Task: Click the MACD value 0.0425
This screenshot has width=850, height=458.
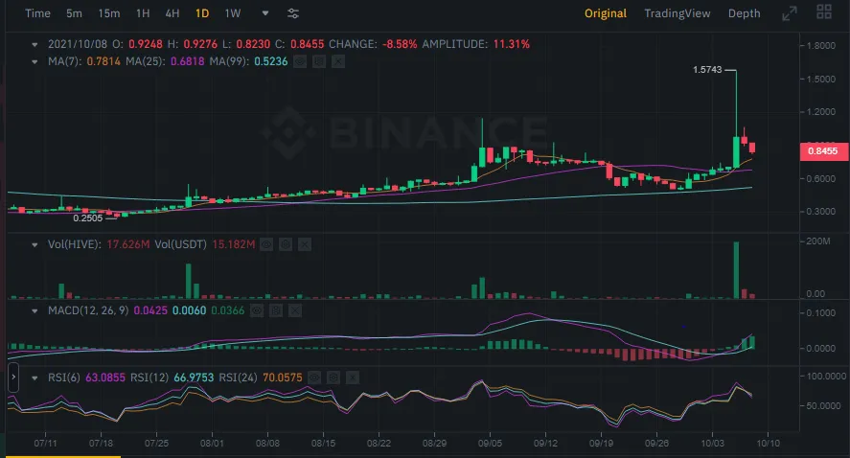Action: click(150, 311)
